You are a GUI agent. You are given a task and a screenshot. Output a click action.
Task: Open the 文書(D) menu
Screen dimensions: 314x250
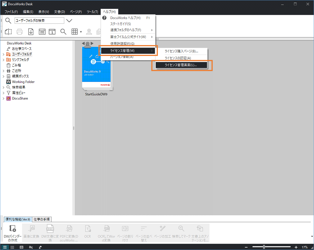[59, 12]
